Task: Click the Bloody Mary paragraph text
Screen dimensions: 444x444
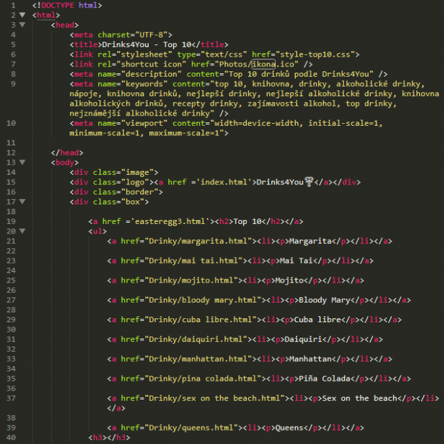Action: (x=324, y=300)
